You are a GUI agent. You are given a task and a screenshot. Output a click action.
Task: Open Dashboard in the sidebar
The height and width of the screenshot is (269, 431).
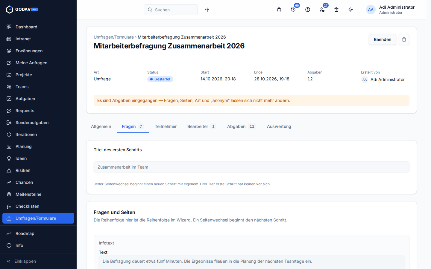[38, 27]
